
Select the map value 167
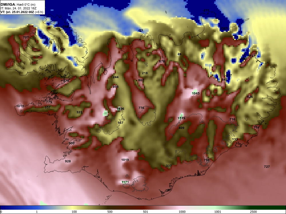coord(121,123)
